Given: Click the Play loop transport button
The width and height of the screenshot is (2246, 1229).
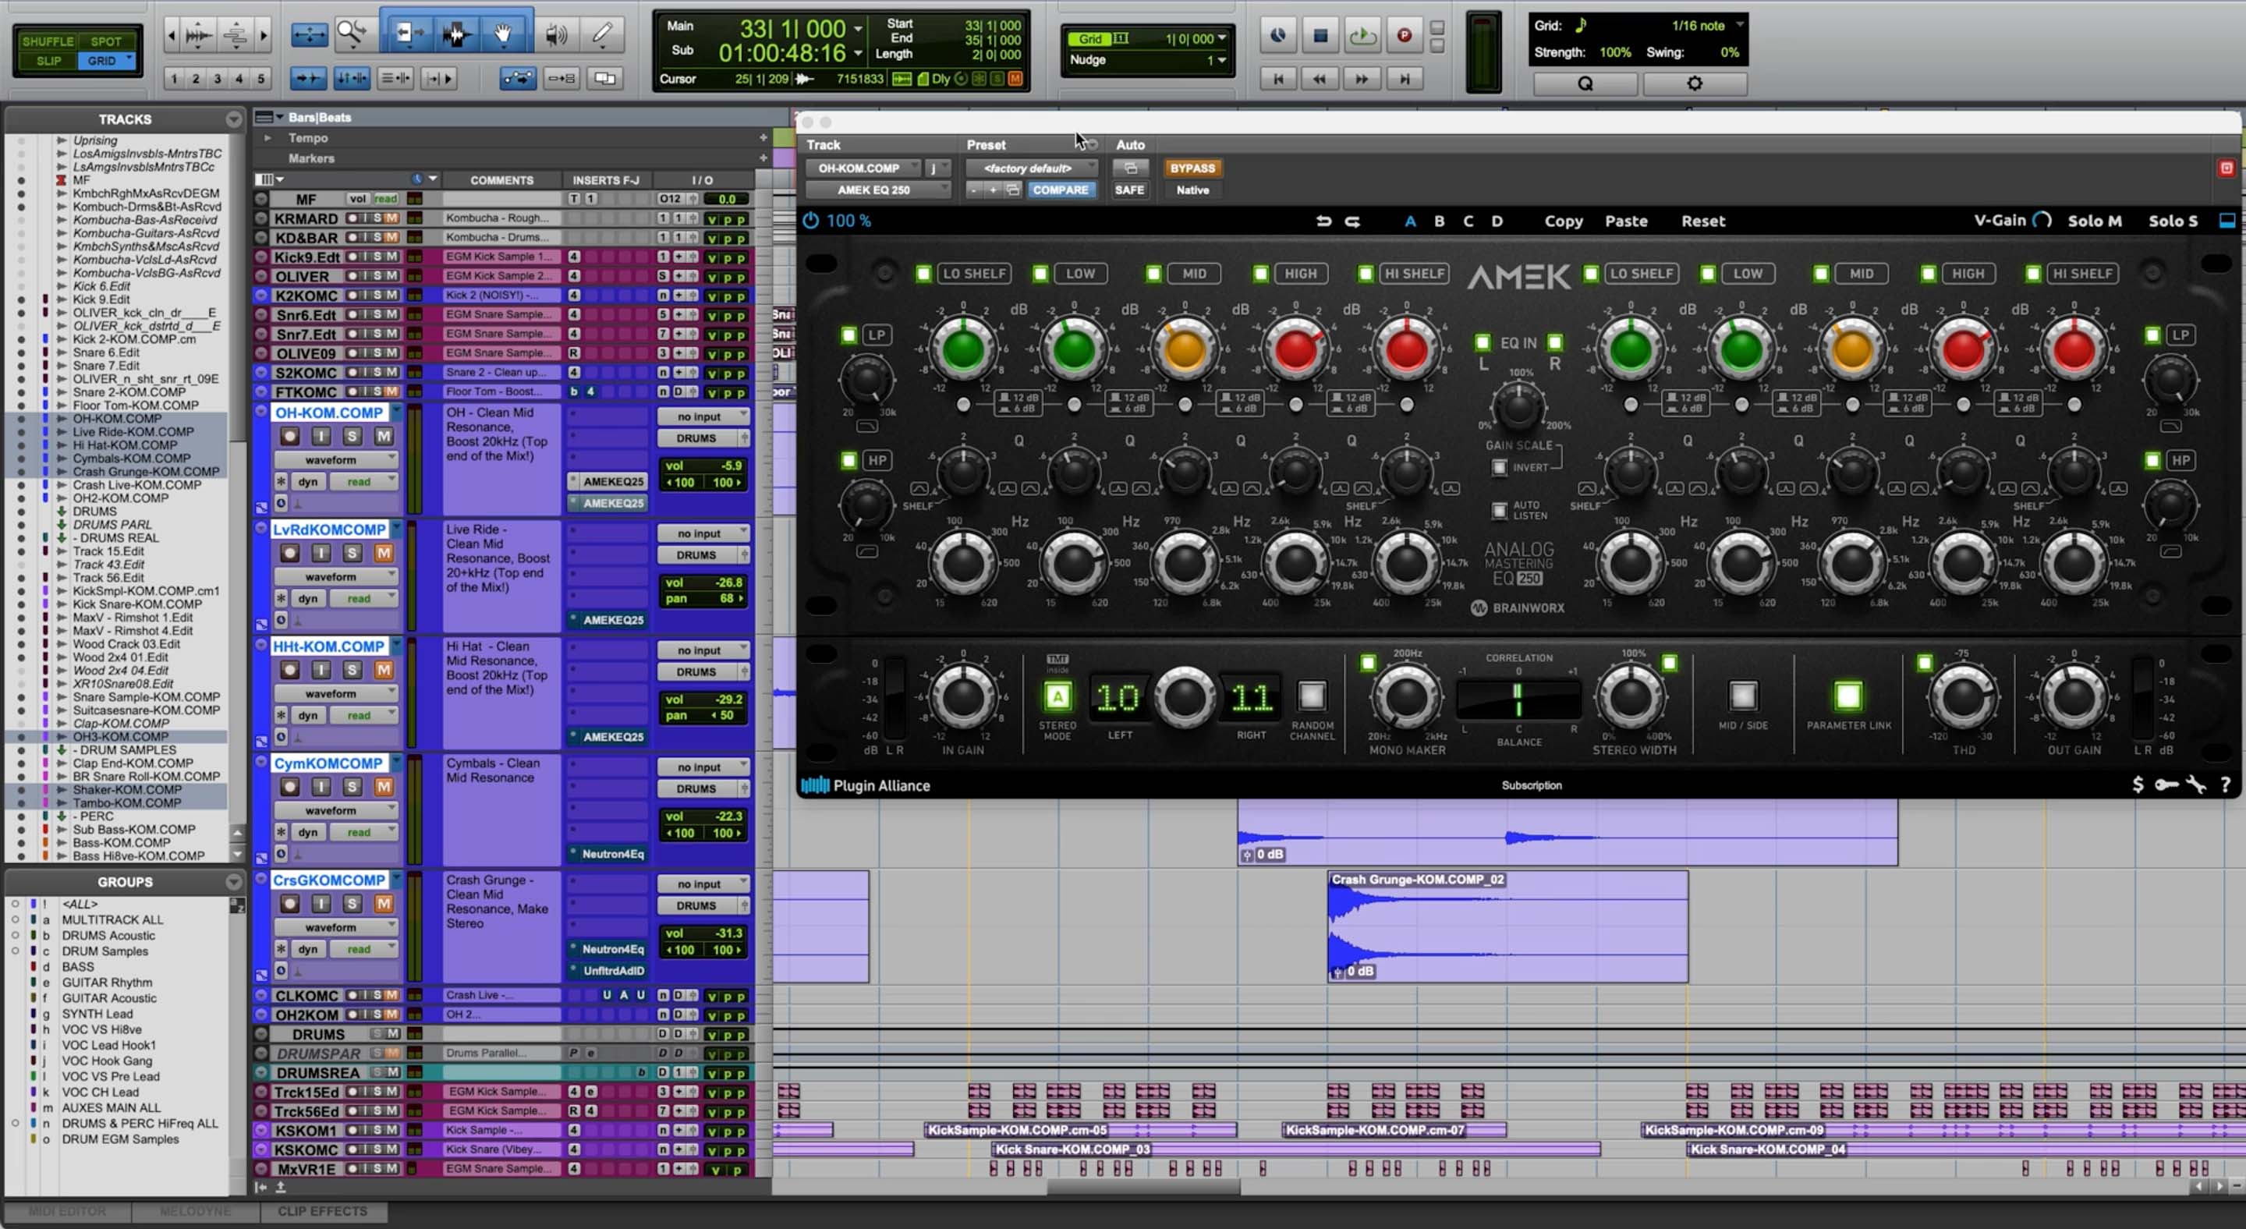Looking at the screenshot, I should (x=1362, y=35).
